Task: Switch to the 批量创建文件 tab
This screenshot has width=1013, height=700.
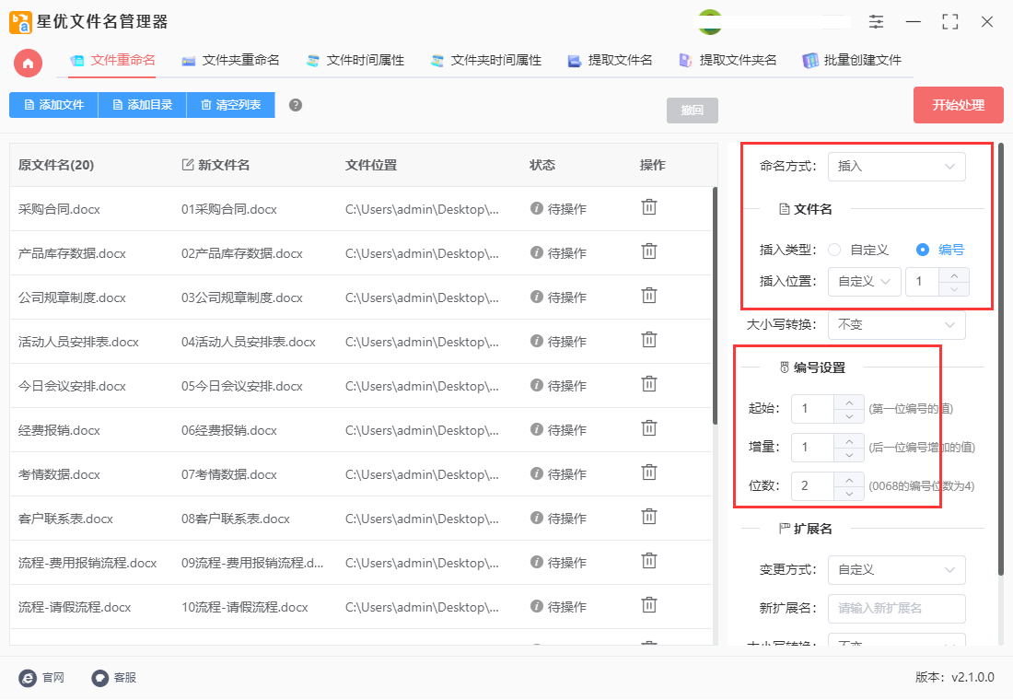Action: pyautogui.click(x=852, y=60)
